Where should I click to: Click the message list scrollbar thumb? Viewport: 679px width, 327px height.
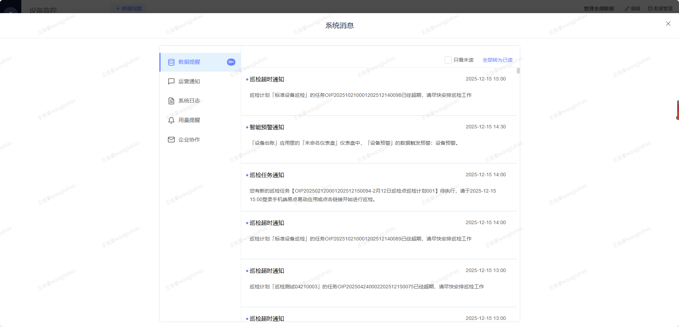click(x=518, y=71)
